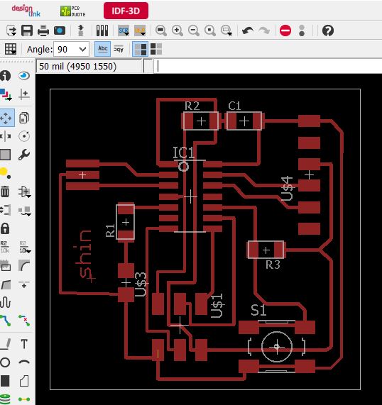The height and width of the screenshot is (405, 382).
Task: Open the library sheets icon
Action: pos(102,30)
